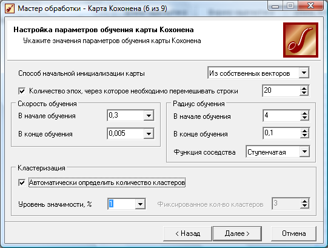Click the app icon in the title bar

pyautogui.click(x=10, y=8)
